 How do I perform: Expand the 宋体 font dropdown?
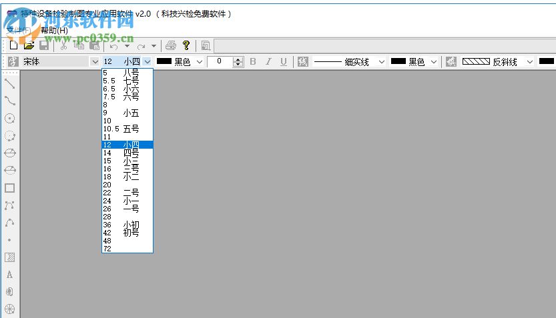click(x=95, y=61)
